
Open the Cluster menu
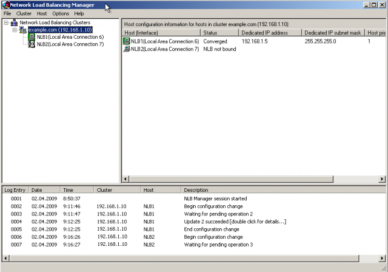click(24, 13)
